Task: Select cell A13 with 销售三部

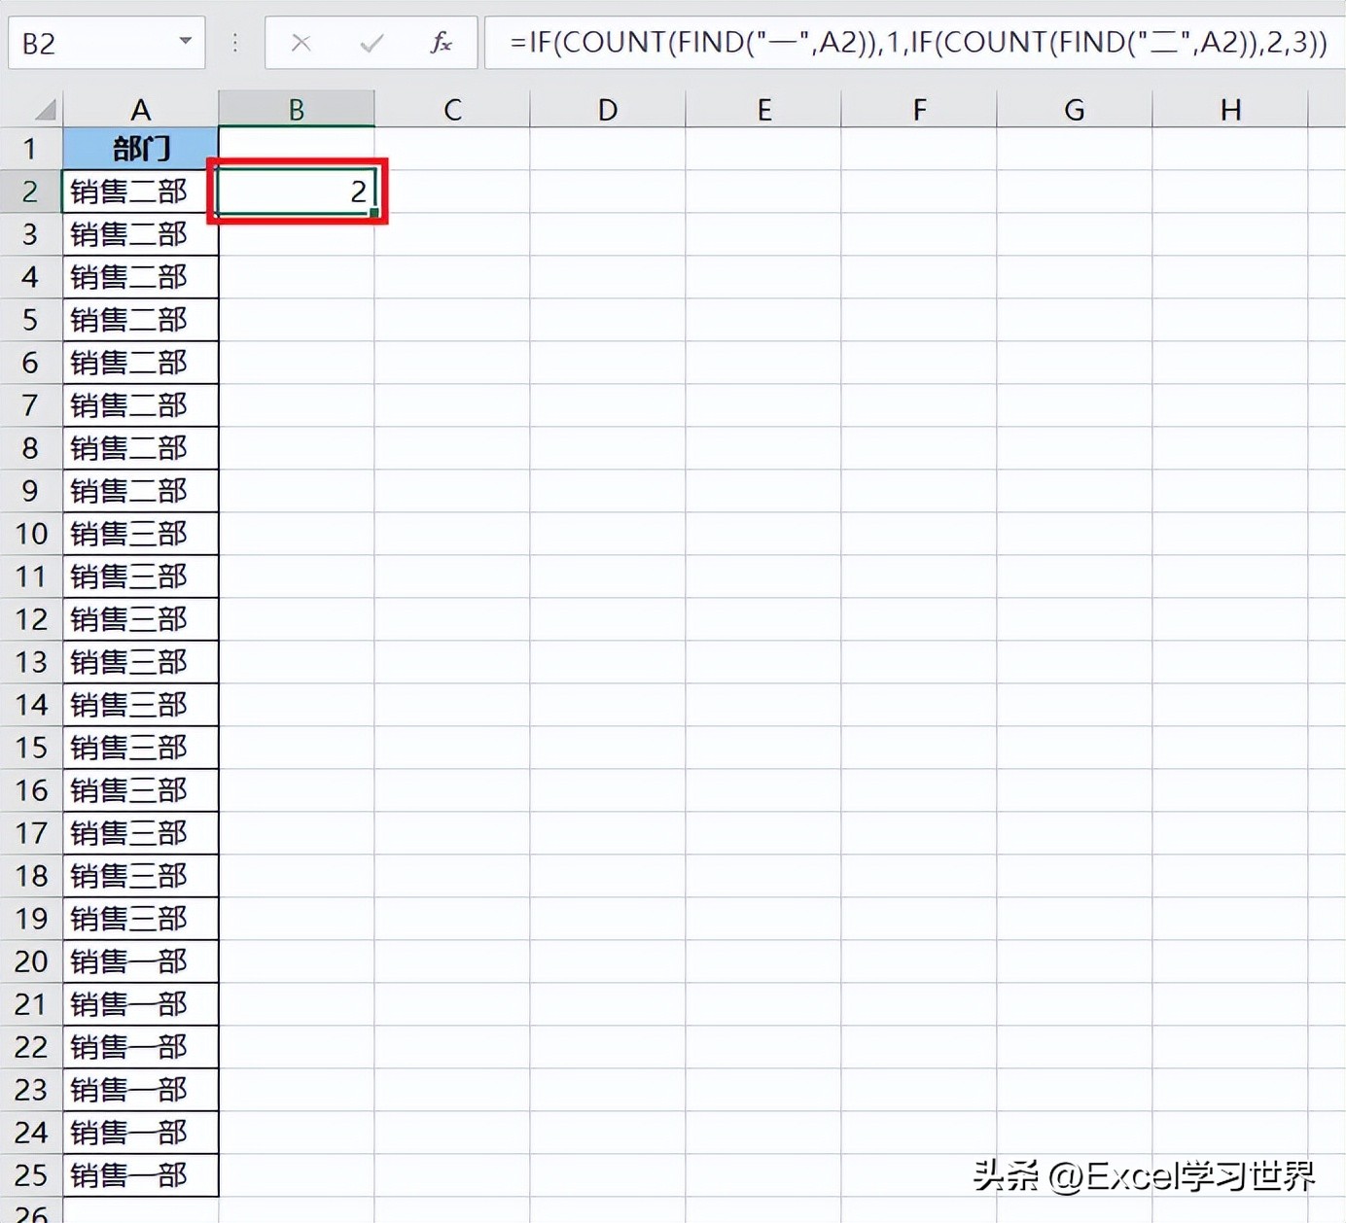Action: (x=141, y=662)
